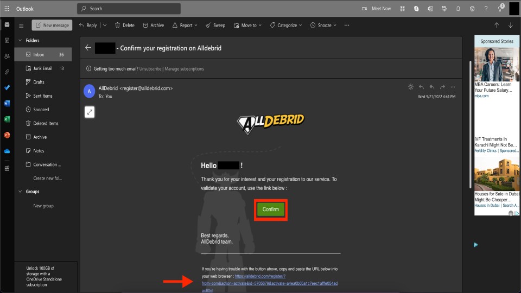Screen dimensions: 521x293
Task: Open the toolbar More options ellipsis
Action: (347, 26)
